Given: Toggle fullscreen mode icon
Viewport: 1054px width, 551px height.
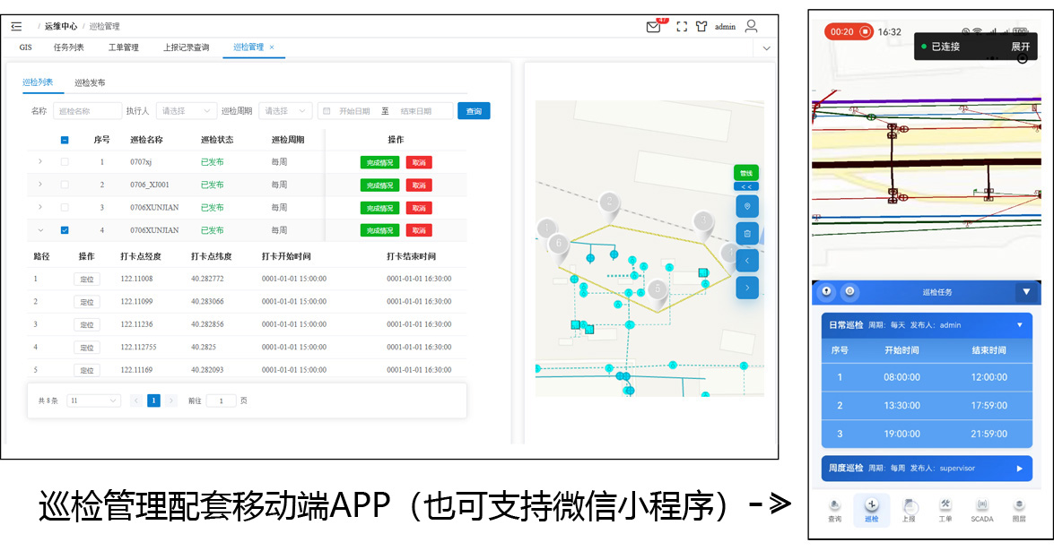Looking at the screenshot, I should 682,27.
